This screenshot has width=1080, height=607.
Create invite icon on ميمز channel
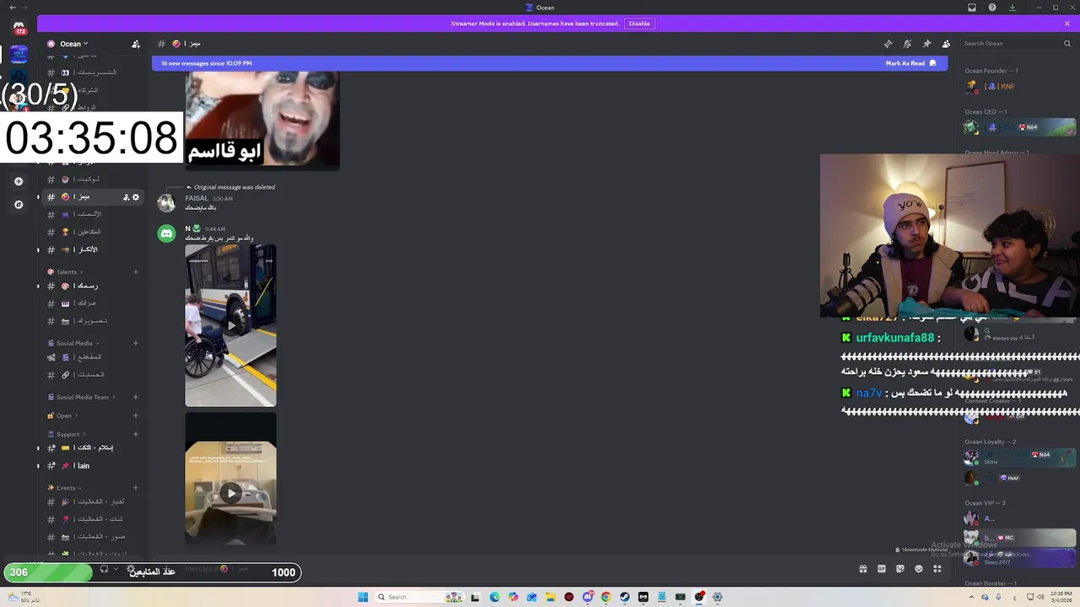click(x=126, y=197)
